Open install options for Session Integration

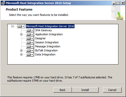pyautogui.click(x=30, y=42)
